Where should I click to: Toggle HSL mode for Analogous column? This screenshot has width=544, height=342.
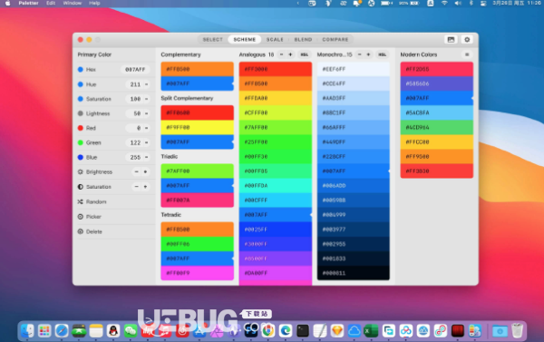(x=305, y=54)
